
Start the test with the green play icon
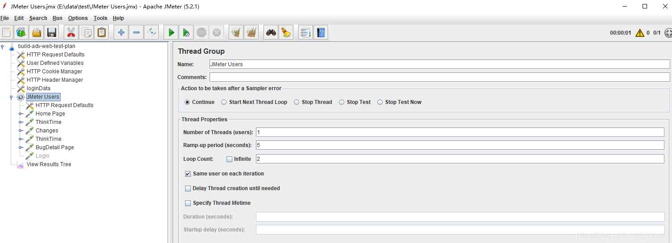pos(171,32)
